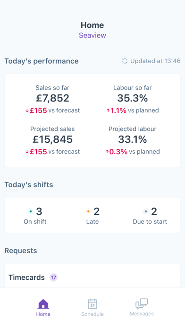185x330 pixels.
Task: Tap the orange Late status dot
Action: coord(88,211)
